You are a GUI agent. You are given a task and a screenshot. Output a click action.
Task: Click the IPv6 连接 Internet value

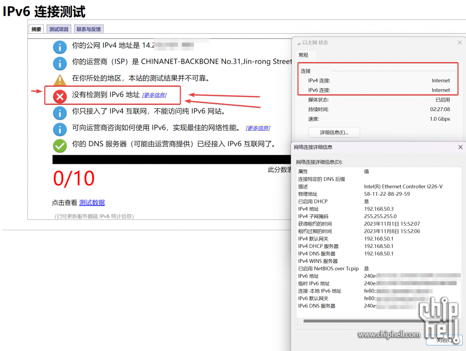pyautogui.click(x=441, y=90)
